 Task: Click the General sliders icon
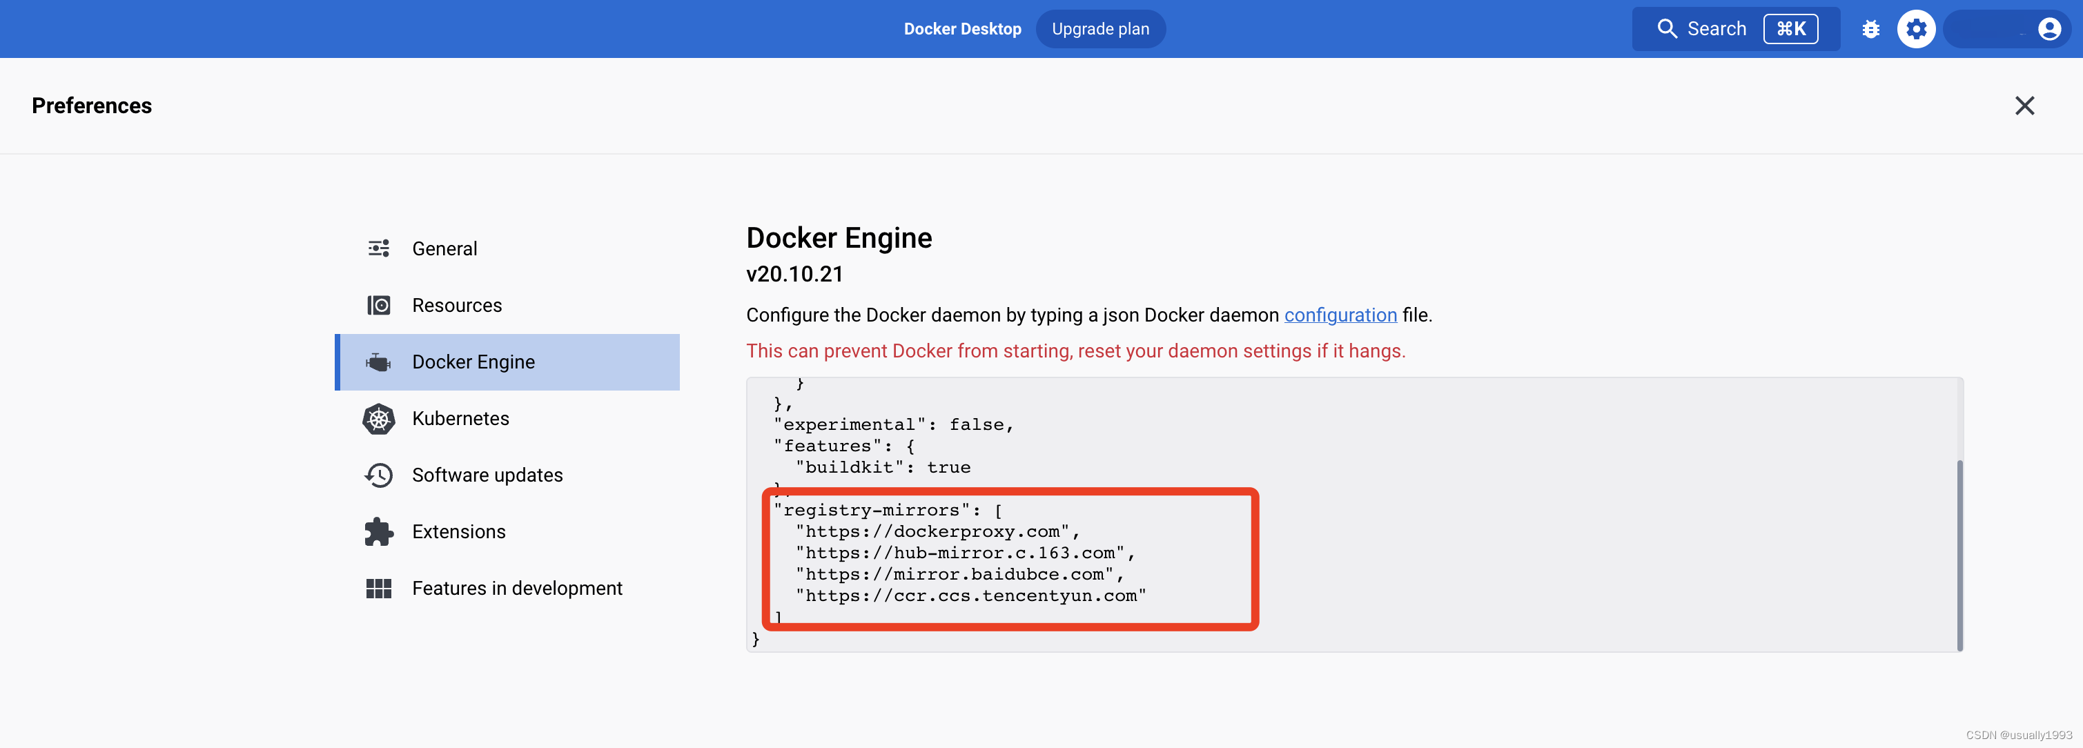[x=378, y=248]
